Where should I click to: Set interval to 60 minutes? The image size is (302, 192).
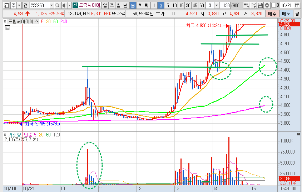click(202, 5)
